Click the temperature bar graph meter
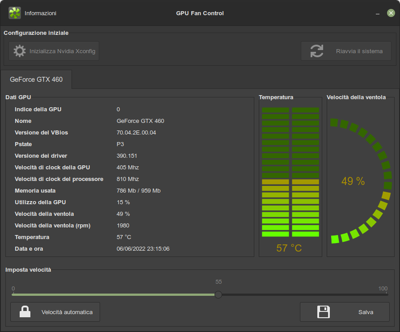The image size is (400, 332). [291, 172]
